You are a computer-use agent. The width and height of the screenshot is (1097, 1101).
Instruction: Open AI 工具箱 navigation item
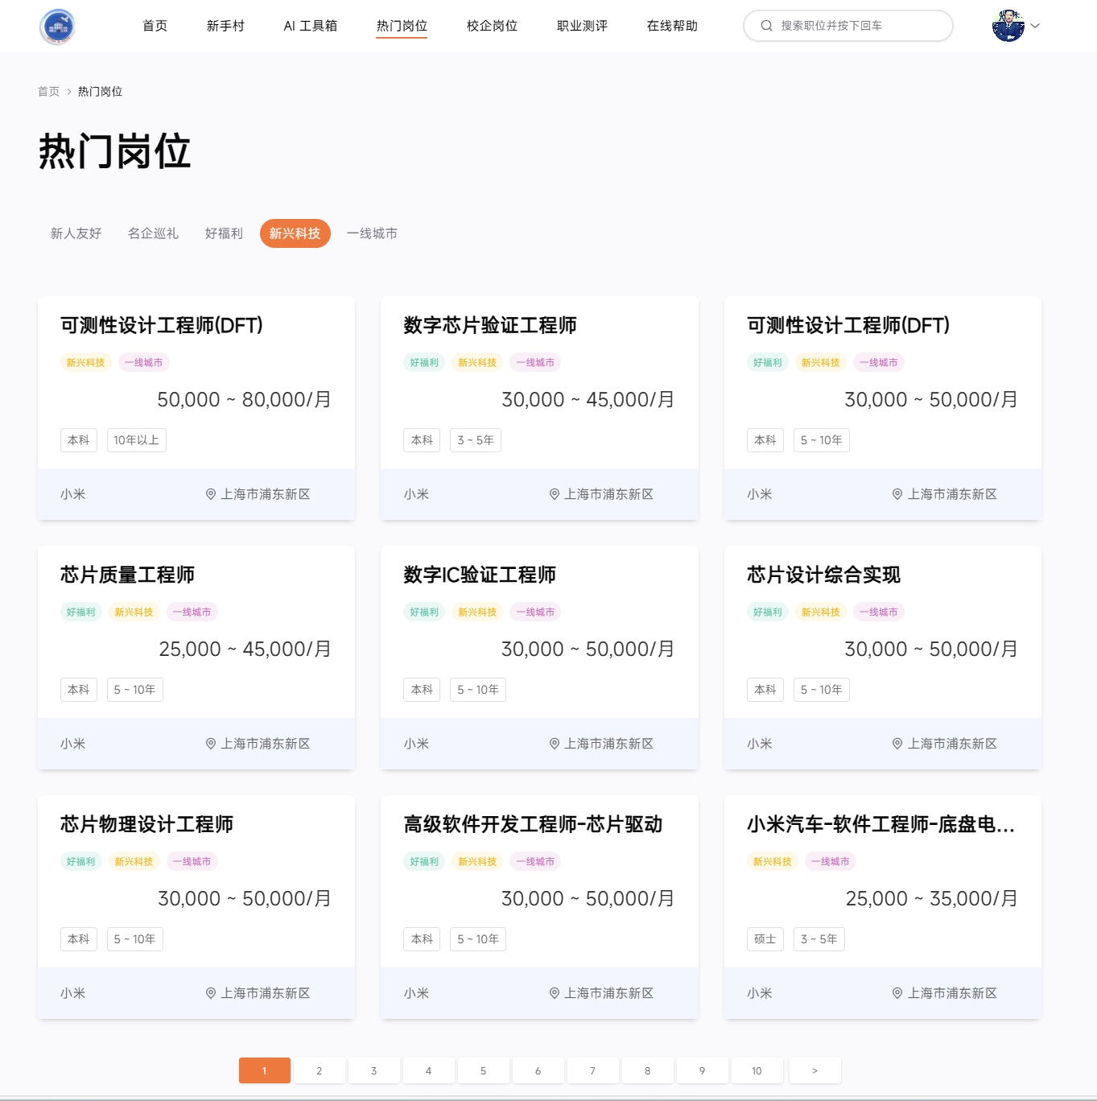[311, 26]
